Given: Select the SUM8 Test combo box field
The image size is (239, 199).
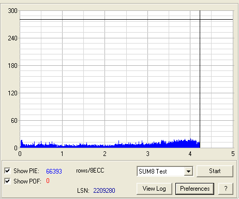Looking at the screenshot, I should [165, 172].
